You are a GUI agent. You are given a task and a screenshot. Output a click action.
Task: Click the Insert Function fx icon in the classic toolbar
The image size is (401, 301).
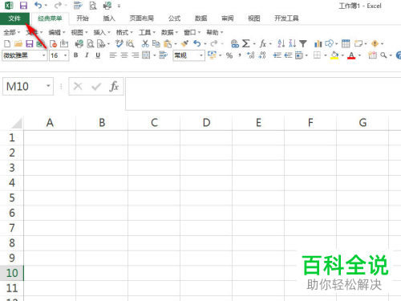point(263,43)
